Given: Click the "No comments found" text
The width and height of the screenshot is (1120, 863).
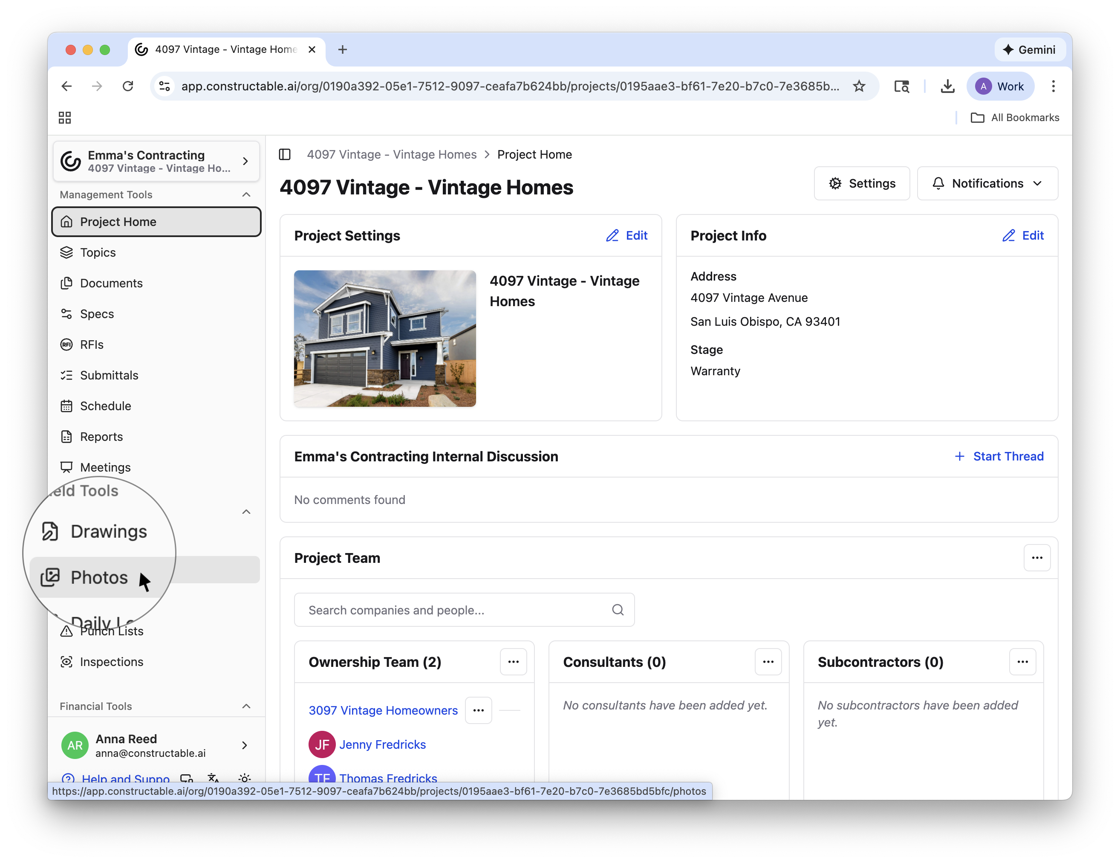Looking at the screenshot, I should coord(350,500).
